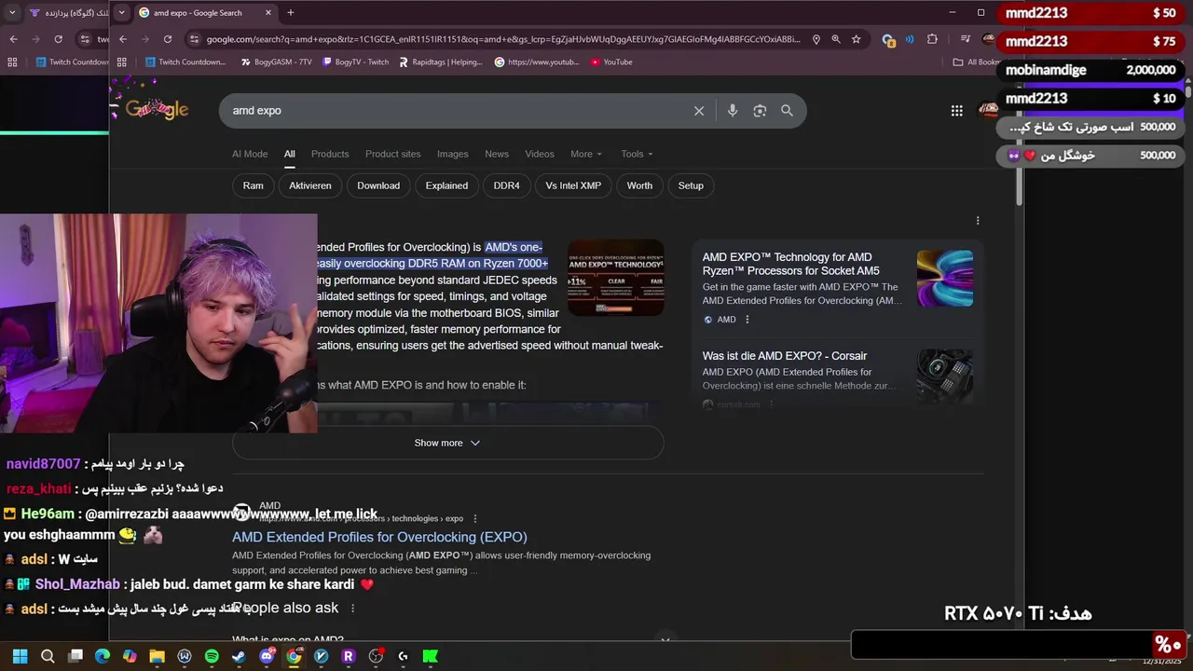Select the 'amd expo - Google Search' tab
1193x671 pixels.
(205, 13)
